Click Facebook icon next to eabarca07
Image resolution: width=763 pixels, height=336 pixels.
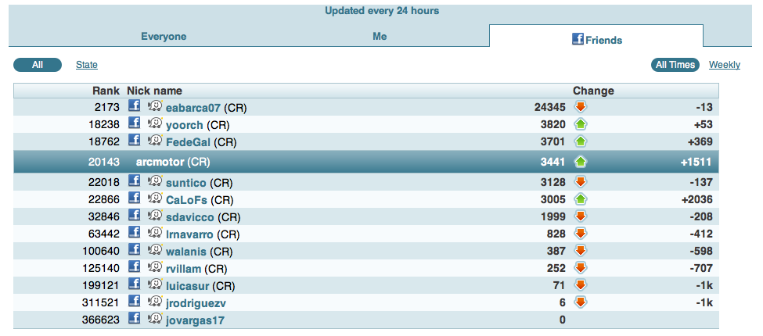pyautogui.click(x=134, y=106)
